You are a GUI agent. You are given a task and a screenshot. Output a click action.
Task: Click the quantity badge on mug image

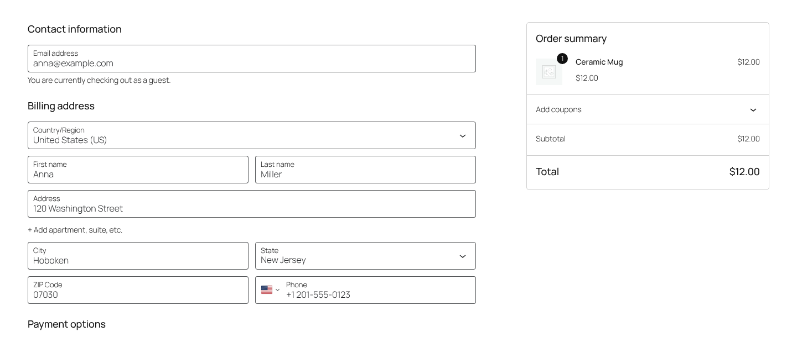(562, 59)
